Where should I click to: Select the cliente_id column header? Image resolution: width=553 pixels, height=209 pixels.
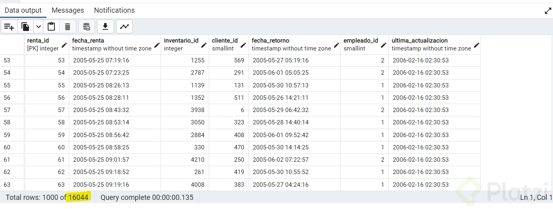[x=225, y=44]
